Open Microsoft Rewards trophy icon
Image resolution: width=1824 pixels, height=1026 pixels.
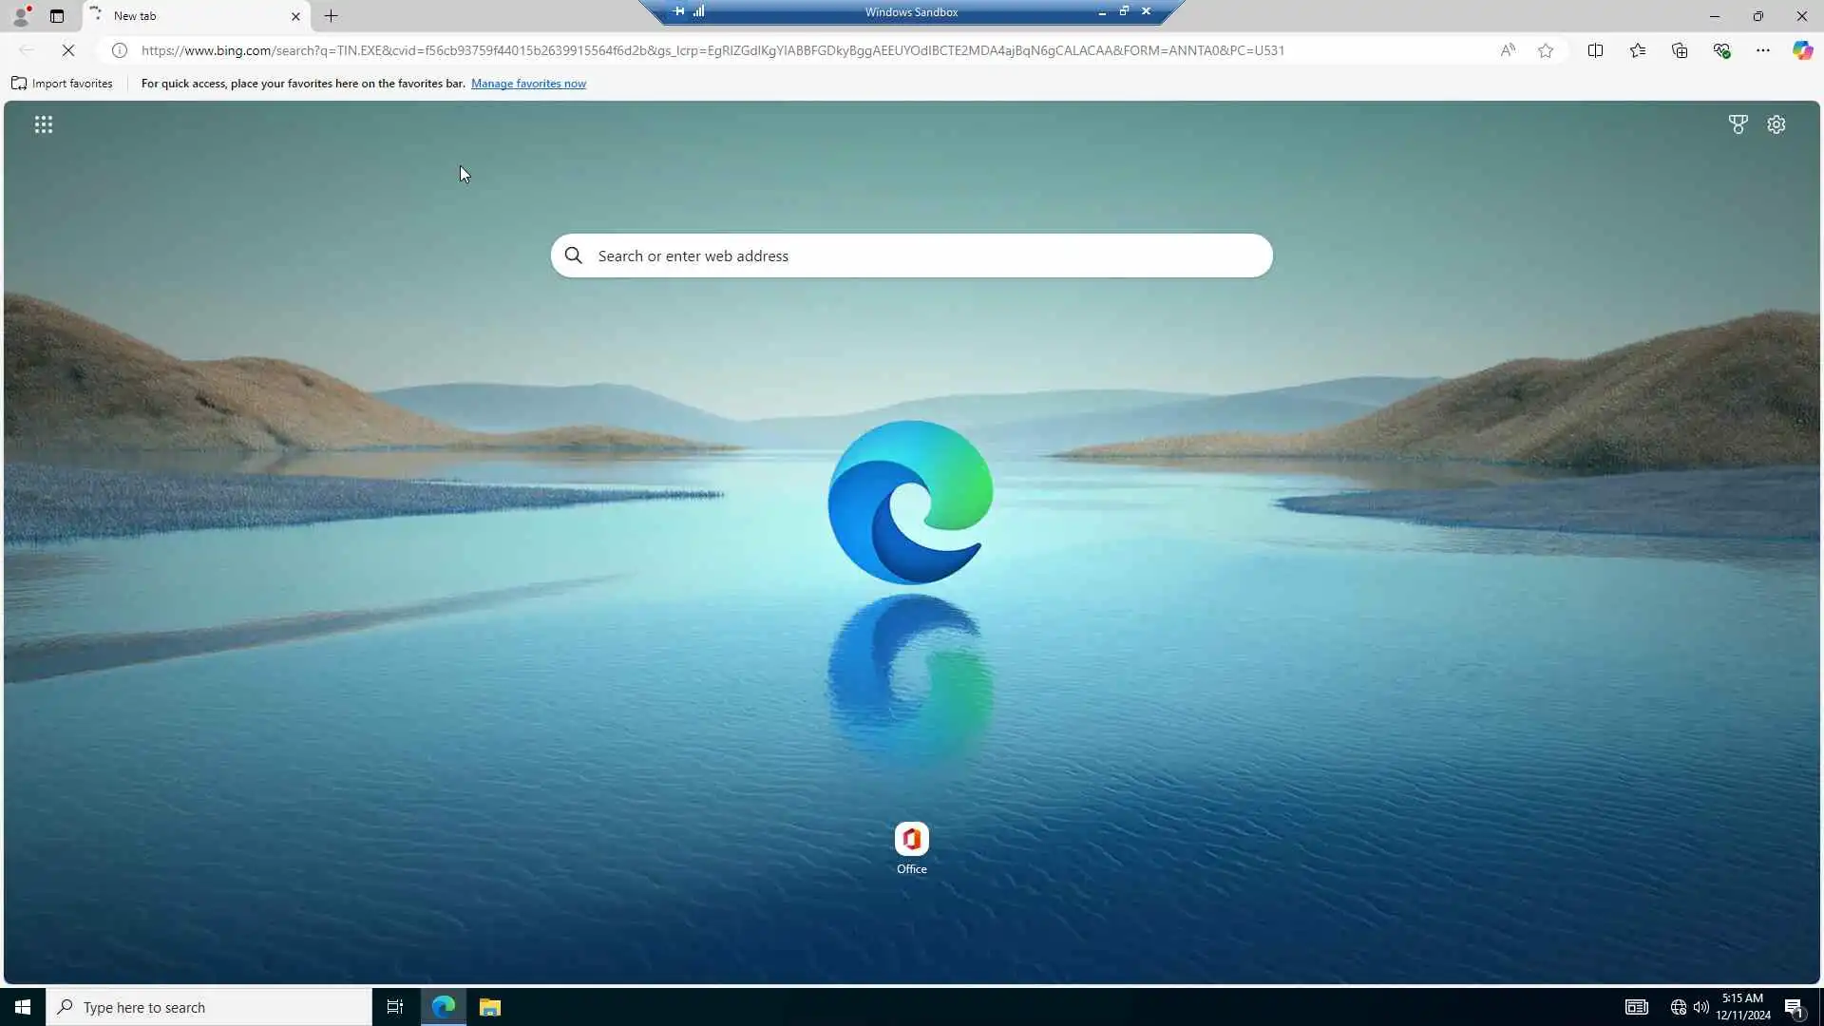1738,124
